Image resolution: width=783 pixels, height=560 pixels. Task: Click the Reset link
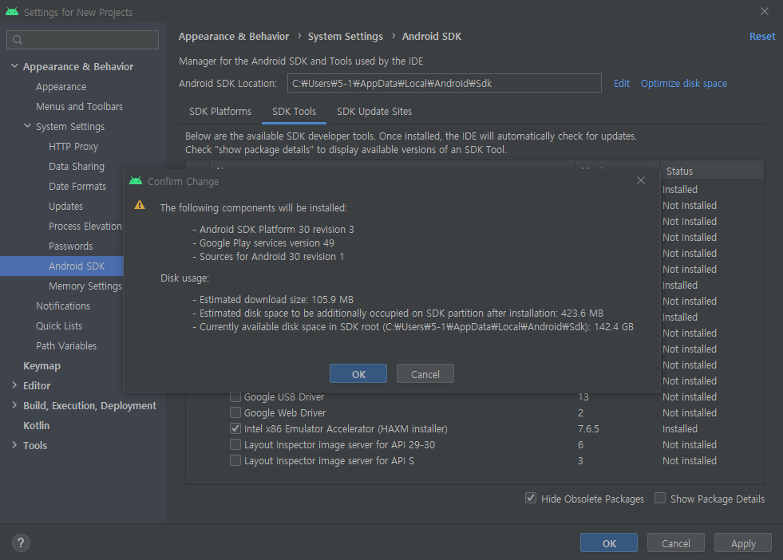tap(762, 37)
